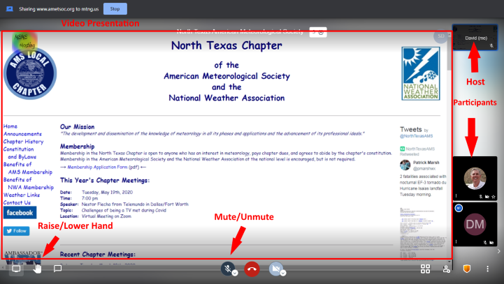Toggle the microphone mute button
504x284 pixels.
coord(227,268)
